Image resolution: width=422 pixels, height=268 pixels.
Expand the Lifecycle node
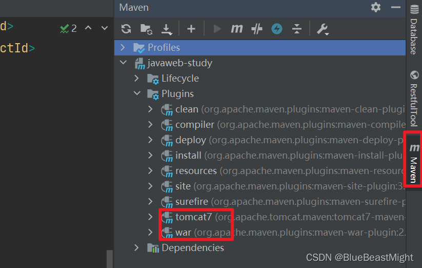[x=136, y=78]
